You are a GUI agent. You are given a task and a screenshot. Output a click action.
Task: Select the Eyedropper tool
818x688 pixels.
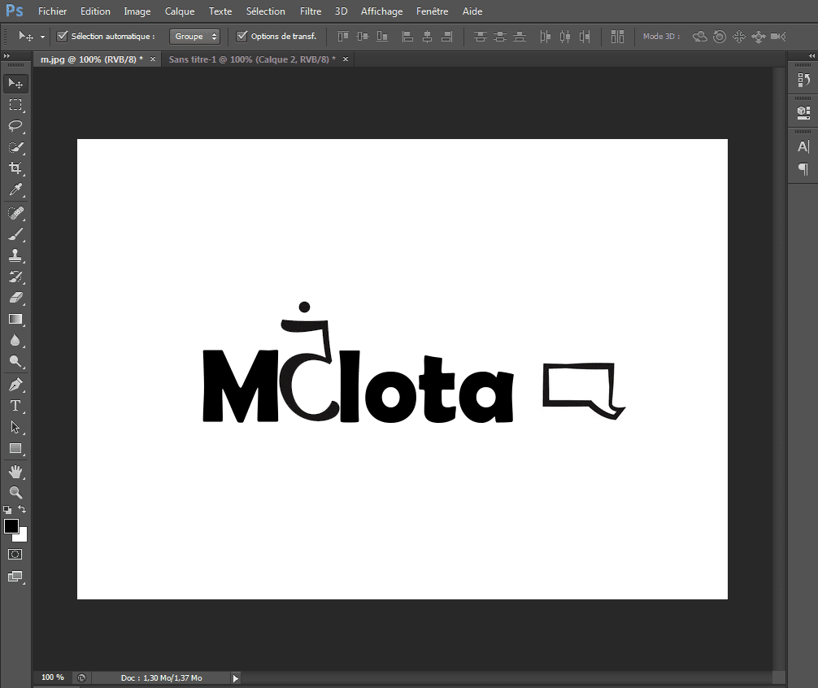[15, 190]
